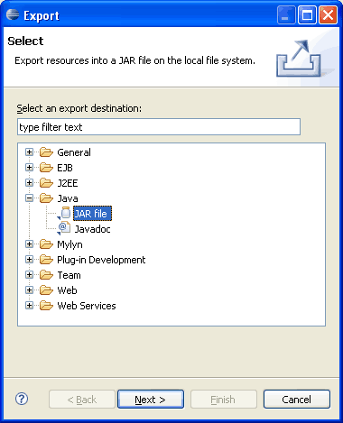Click the Mylyn folder icon

[46, 244]
